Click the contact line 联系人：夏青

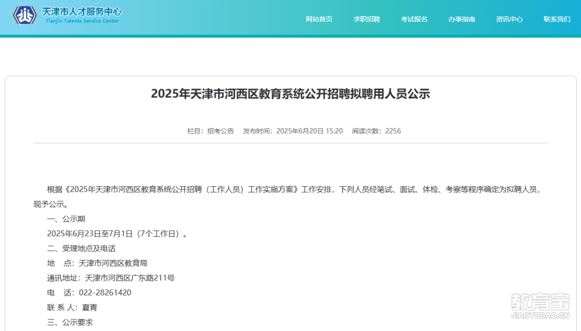[72, 308]
